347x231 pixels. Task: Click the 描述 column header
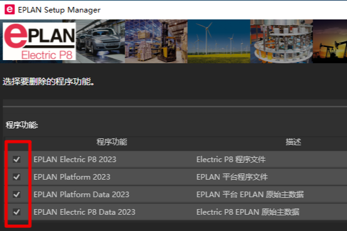[x=293, y=142]
